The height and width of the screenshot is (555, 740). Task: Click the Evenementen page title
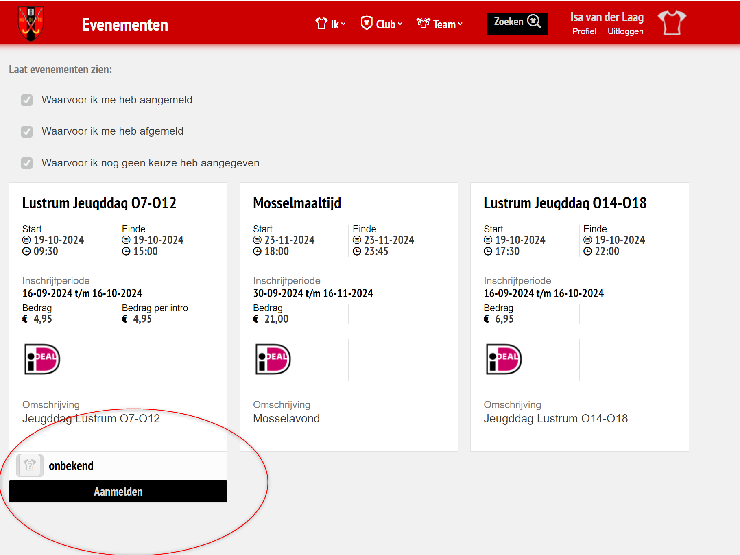[125, 24]
